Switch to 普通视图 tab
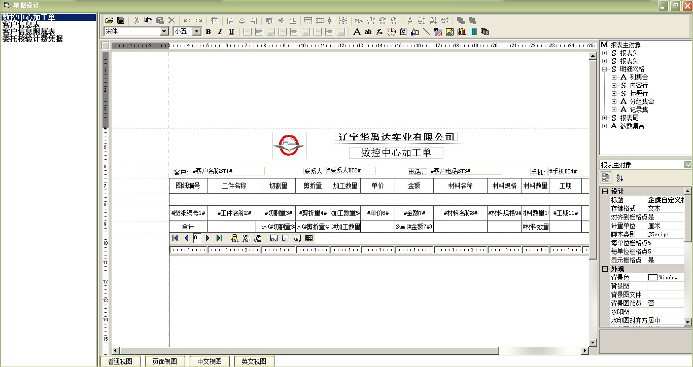The height and width of the screenshot is (367, 693). 120,361
